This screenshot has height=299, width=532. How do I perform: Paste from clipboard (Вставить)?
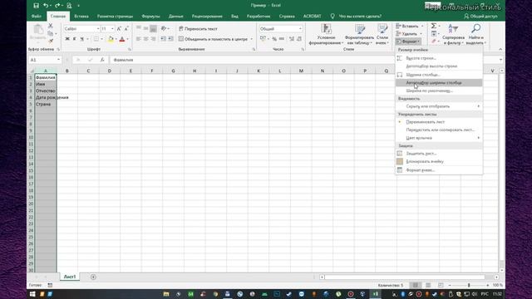point(37,33)
